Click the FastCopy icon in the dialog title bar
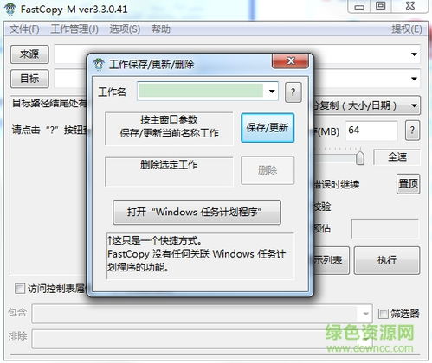Image resolution: width=432 pixels, height=363 pixels. (99, 64)
